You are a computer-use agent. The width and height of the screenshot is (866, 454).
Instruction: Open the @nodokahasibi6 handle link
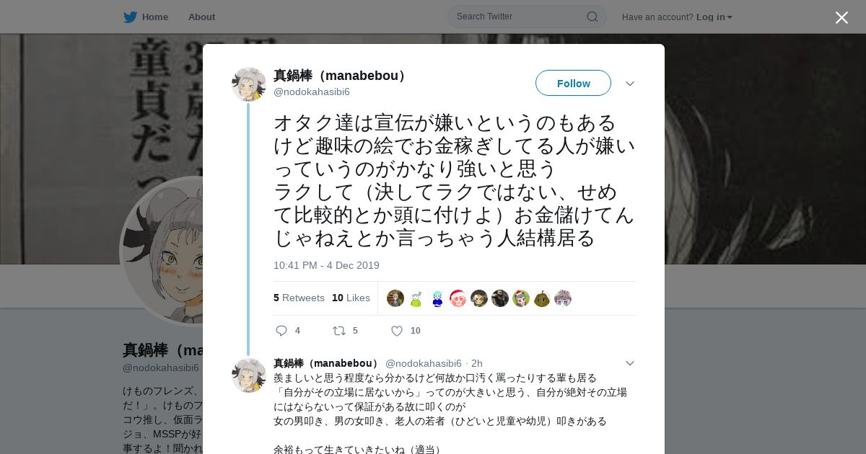tap(312, 92)
